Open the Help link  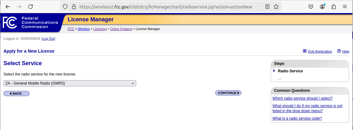[x=345, y=51]
